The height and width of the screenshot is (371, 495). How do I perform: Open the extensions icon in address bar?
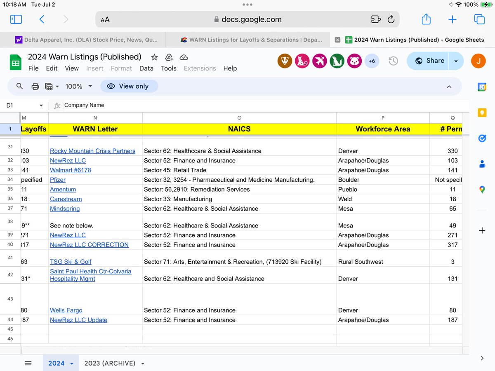375,19
